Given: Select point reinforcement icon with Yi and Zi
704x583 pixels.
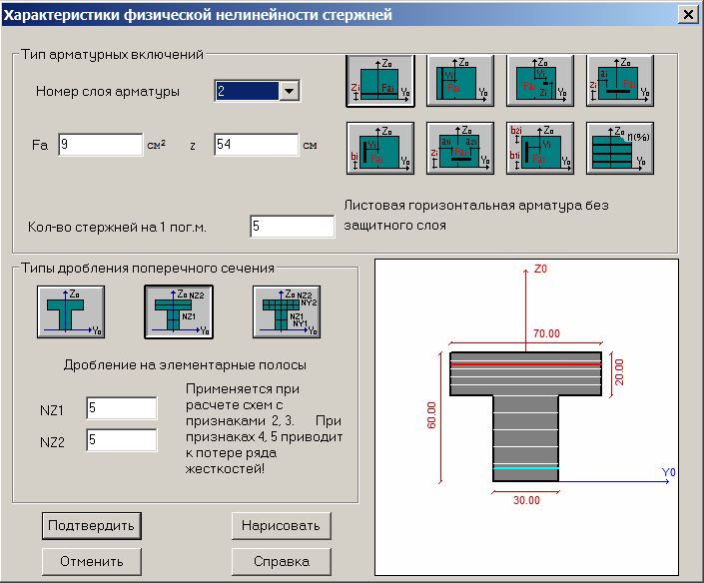Looking at the screenshot, I should [x=540, y=81].
